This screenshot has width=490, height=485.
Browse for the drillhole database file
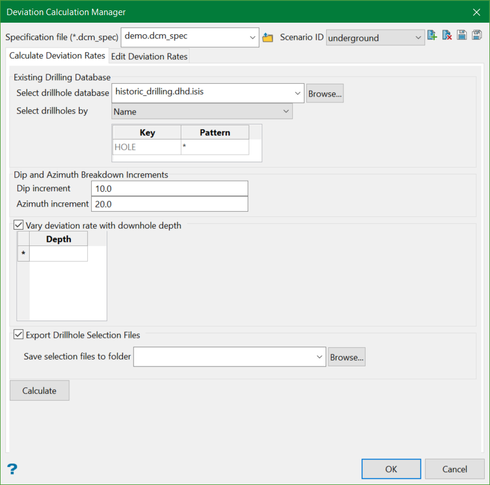[325, 94]
